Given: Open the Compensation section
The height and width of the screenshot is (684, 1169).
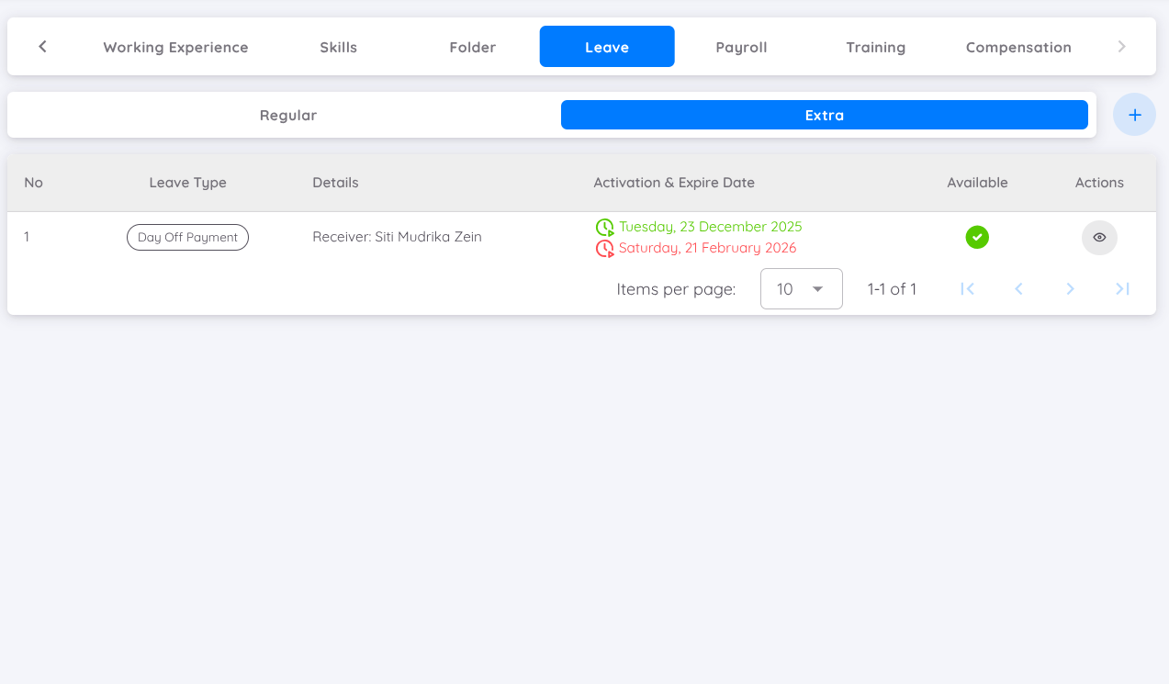Looking at the screenshot, I should [x=1017, y=47].
